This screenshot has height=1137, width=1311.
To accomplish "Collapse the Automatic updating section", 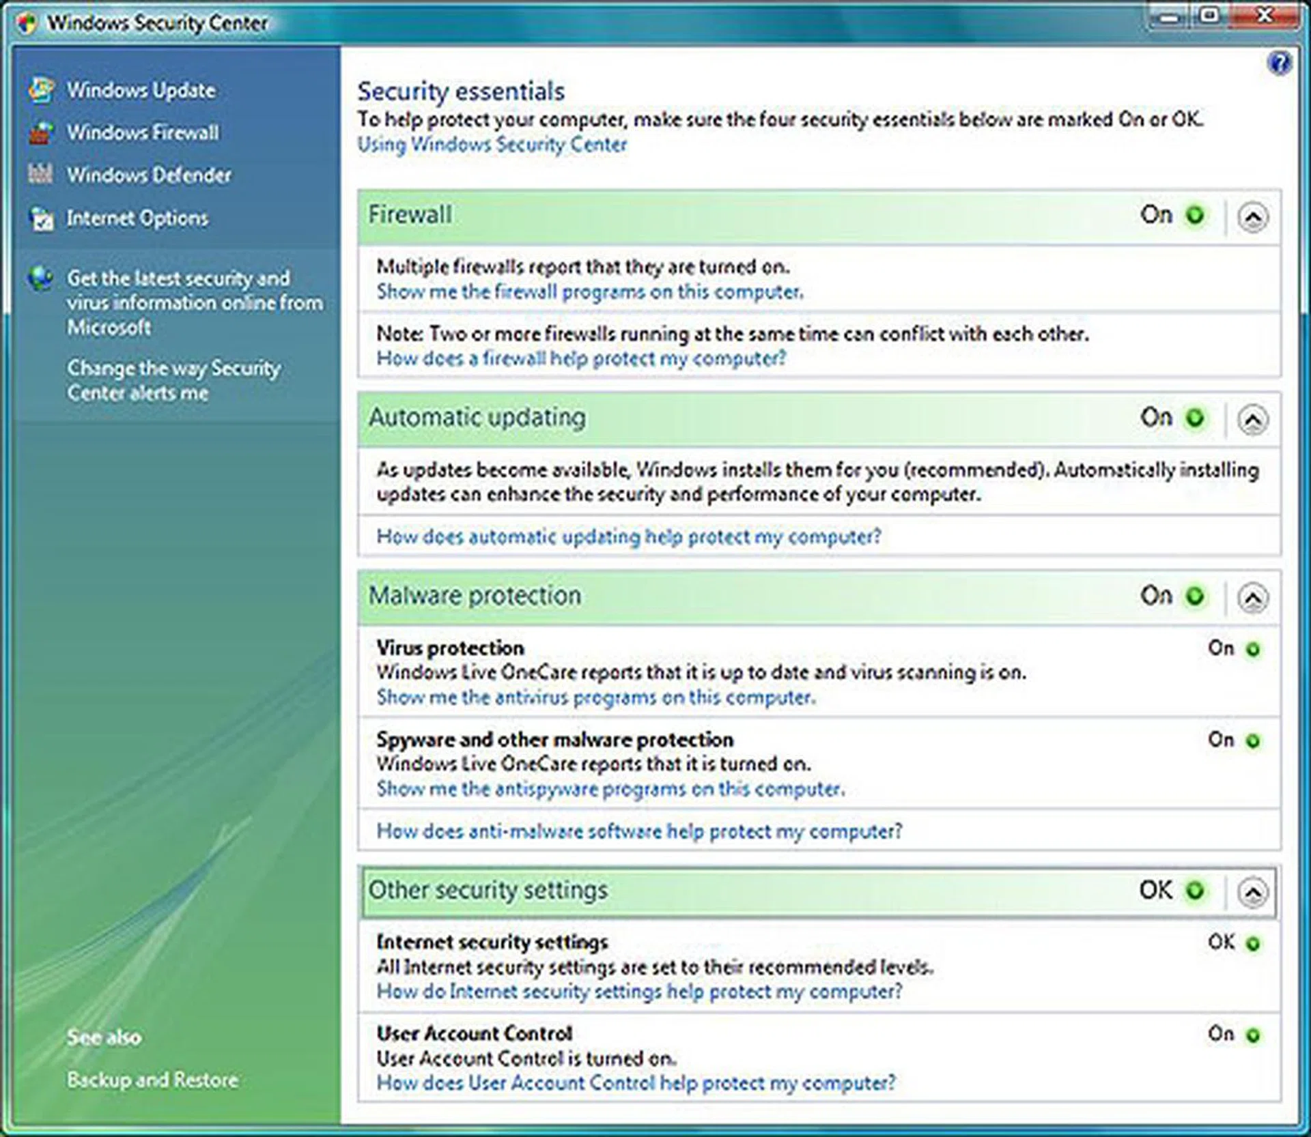I will pos(1252,419).
